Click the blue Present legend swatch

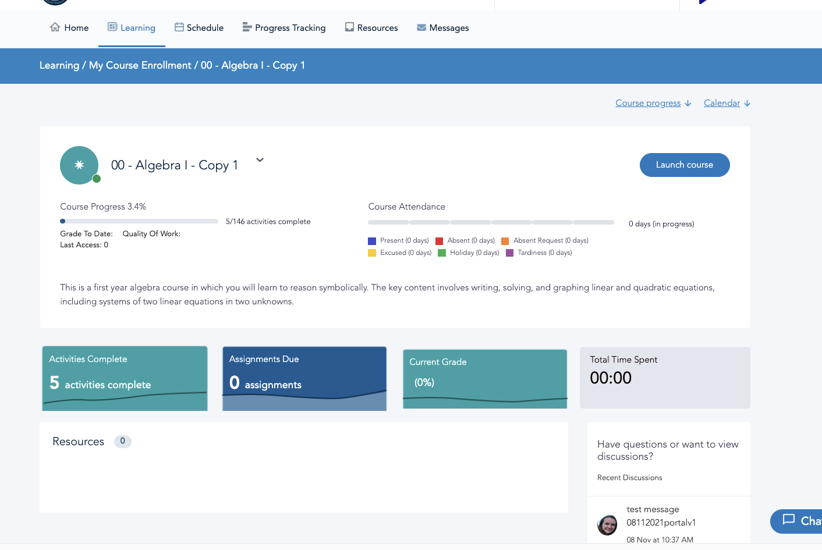(372, 241)
